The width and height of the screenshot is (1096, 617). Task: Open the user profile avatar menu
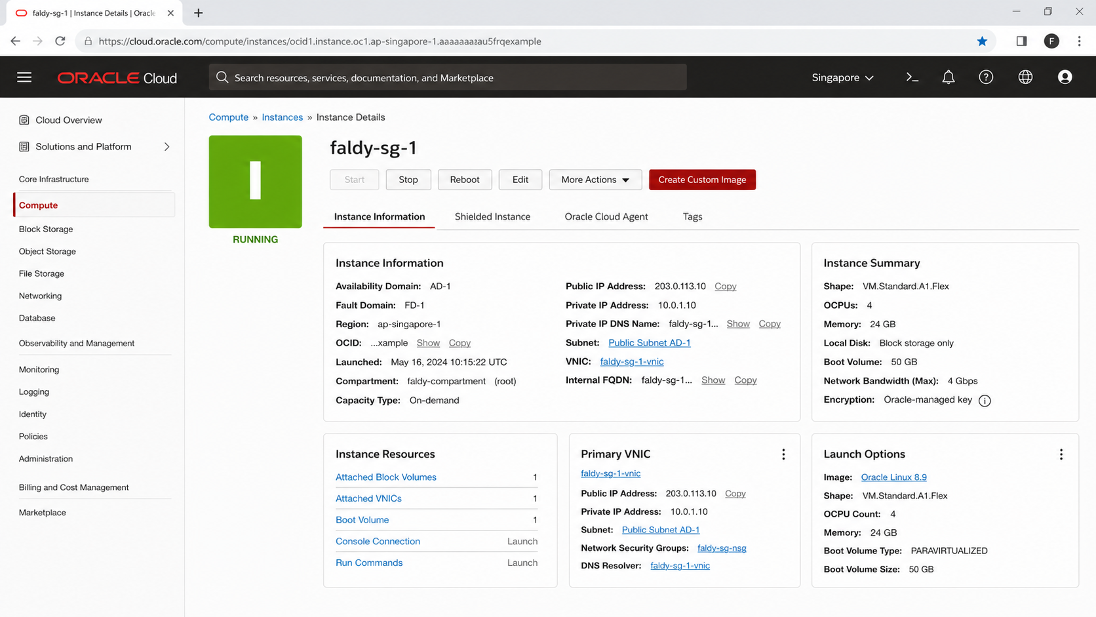(x=1065, y=77)
